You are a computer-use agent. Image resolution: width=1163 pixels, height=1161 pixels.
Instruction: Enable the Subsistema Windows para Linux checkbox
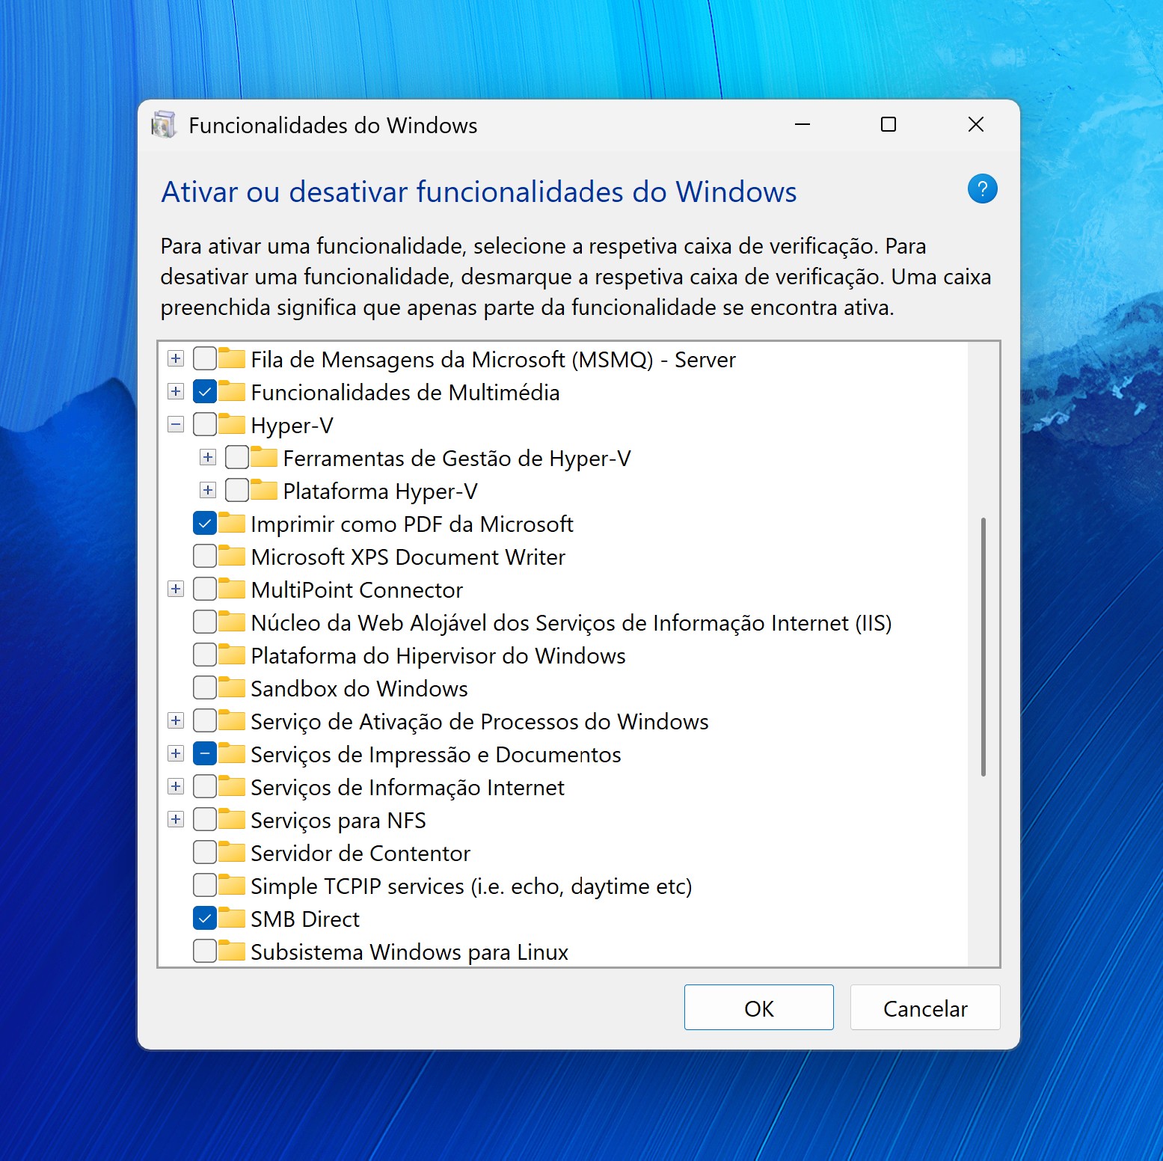[x=205, y=951]
